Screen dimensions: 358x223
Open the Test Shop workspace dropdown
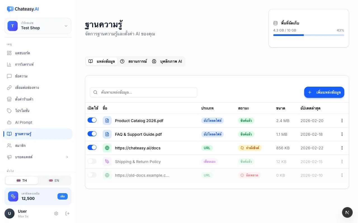point(38,26)
